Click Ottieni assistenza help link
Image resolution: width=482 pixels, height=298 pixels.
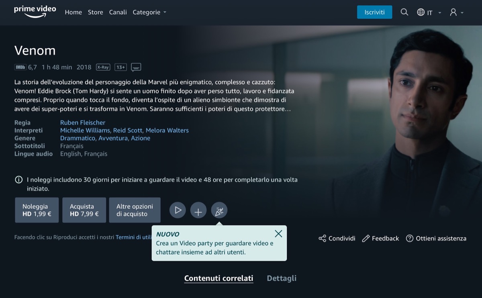(x=436, y=239)
